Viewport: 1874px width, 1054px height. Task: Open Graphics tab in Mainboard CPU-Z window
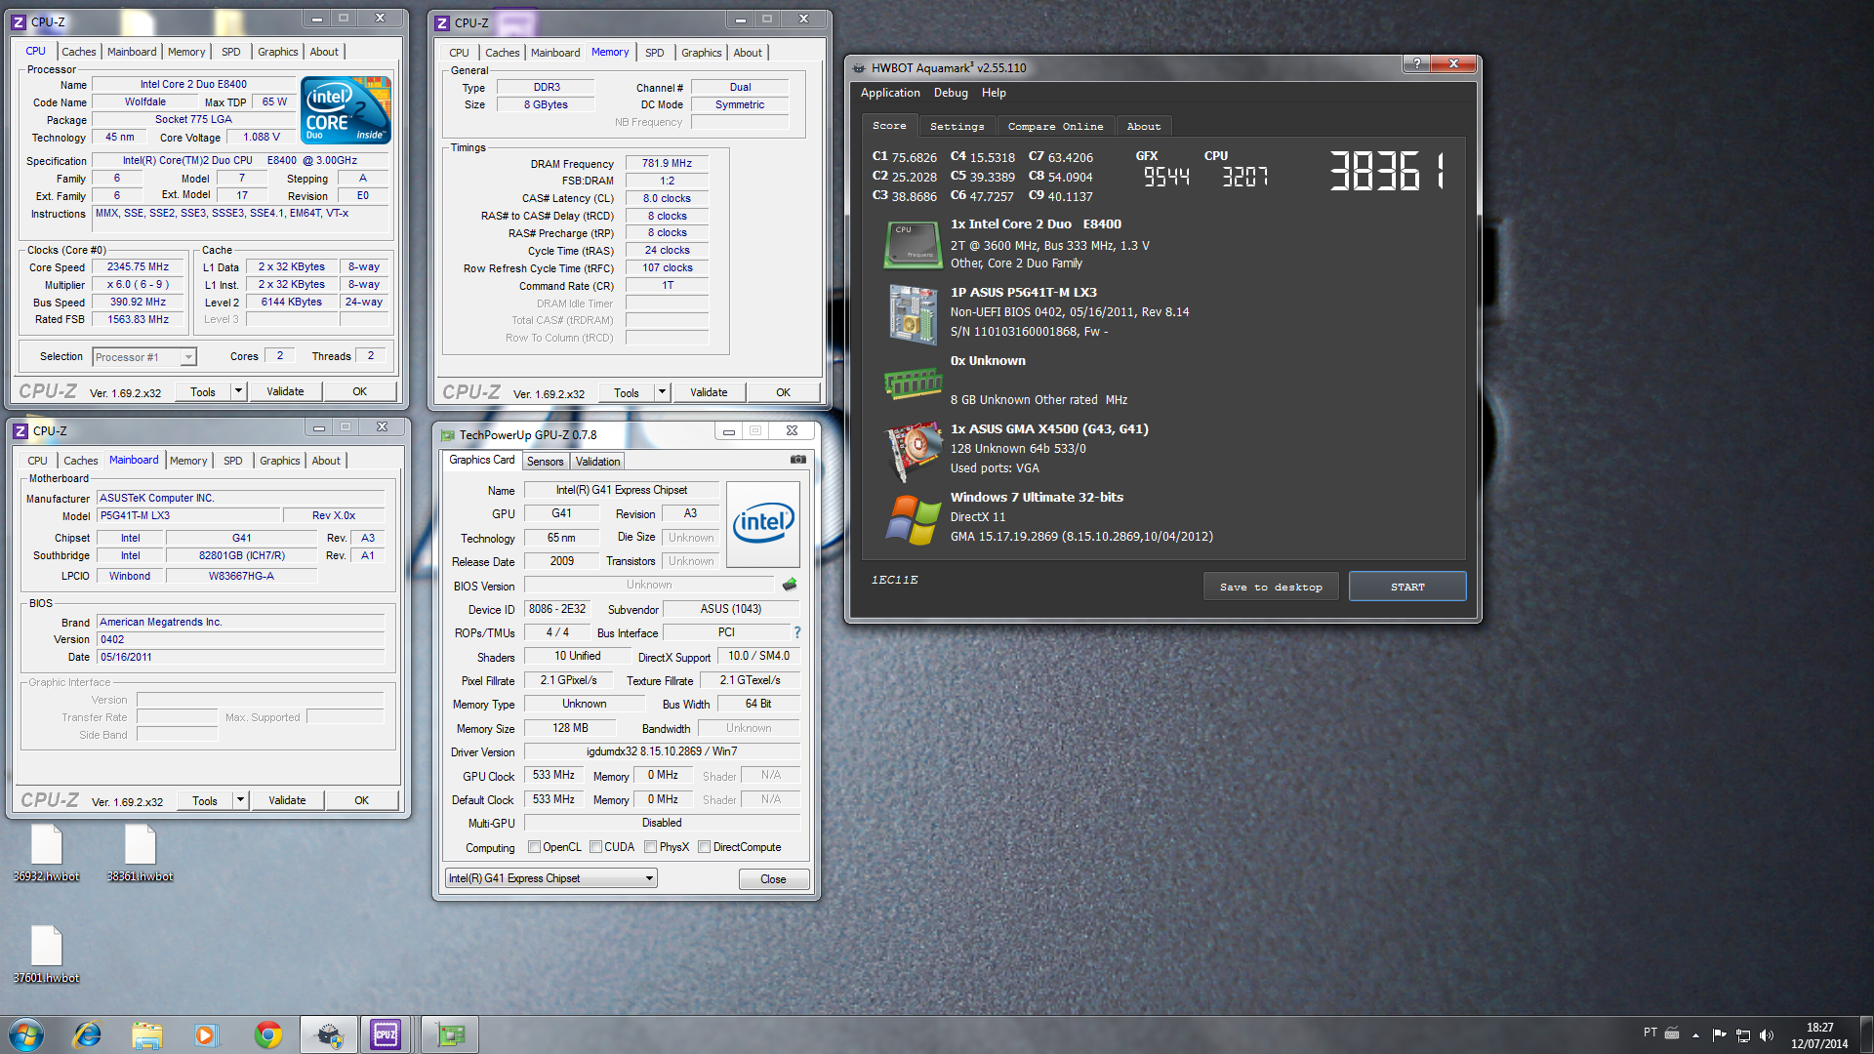[280, 461]
